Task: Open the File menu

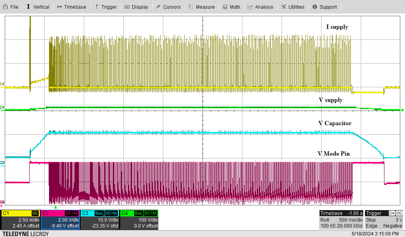Action: click(x=11, y=7)
